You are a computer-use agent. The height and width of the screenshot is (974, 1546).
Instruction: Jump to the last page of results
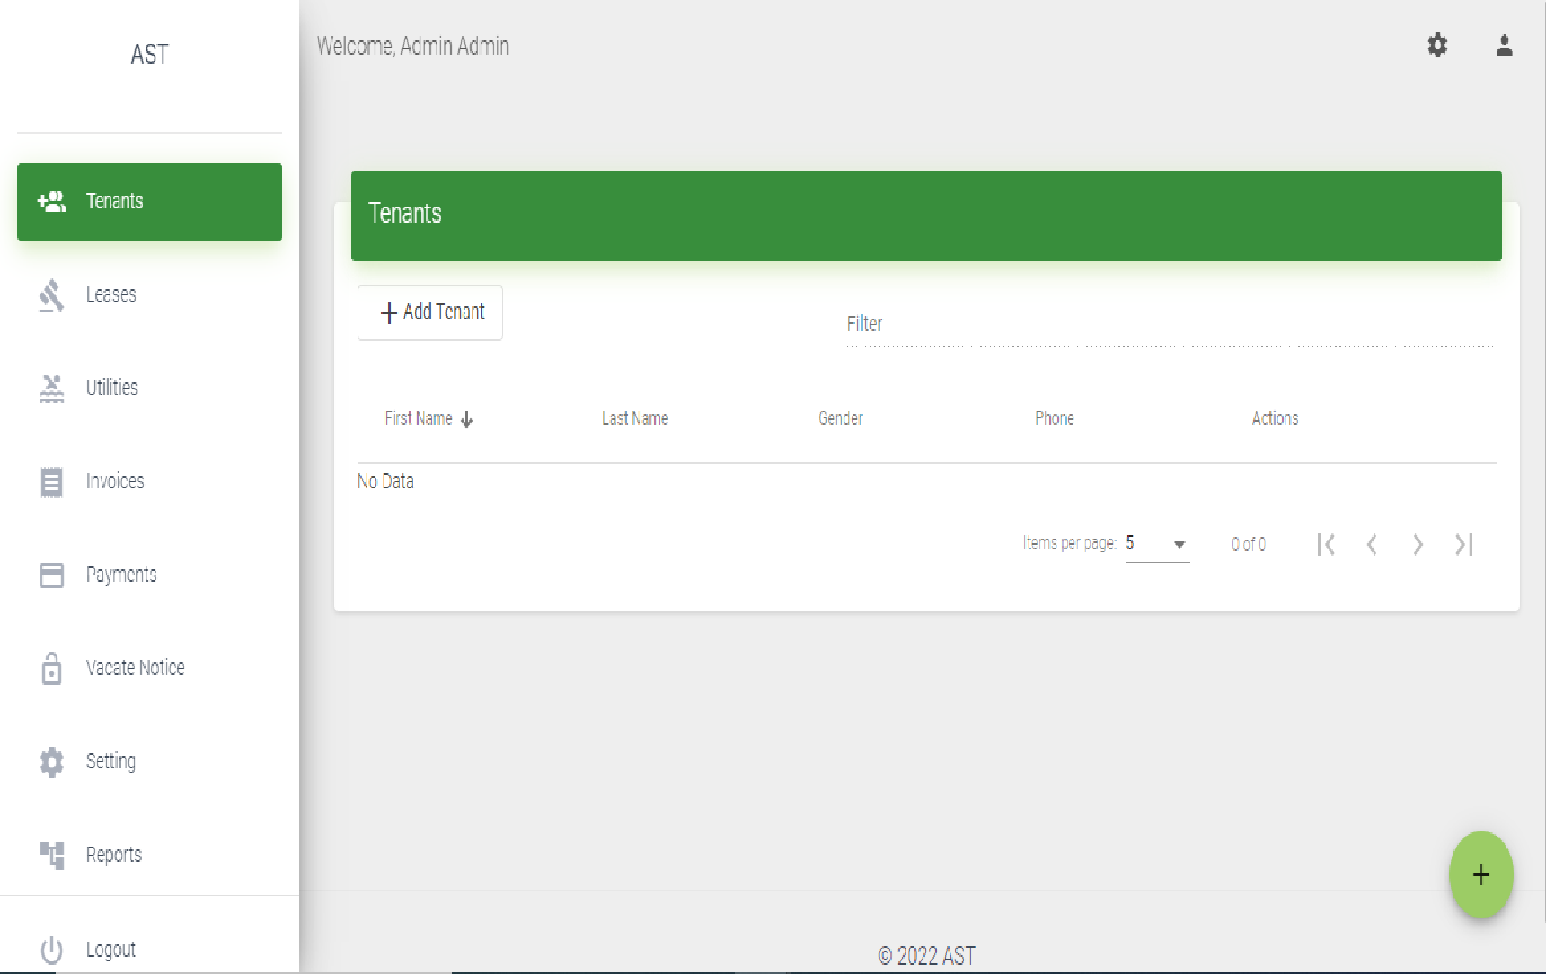tap(1463, 544)
